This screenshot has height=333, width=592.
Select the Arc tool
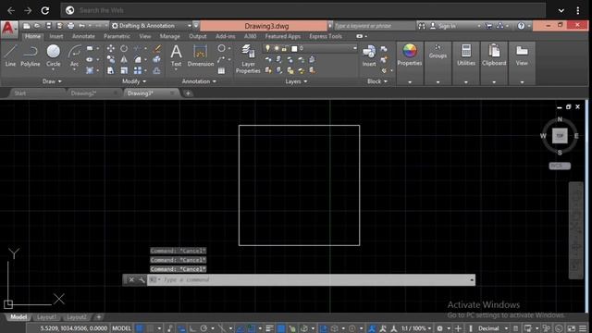pos(74,55)
